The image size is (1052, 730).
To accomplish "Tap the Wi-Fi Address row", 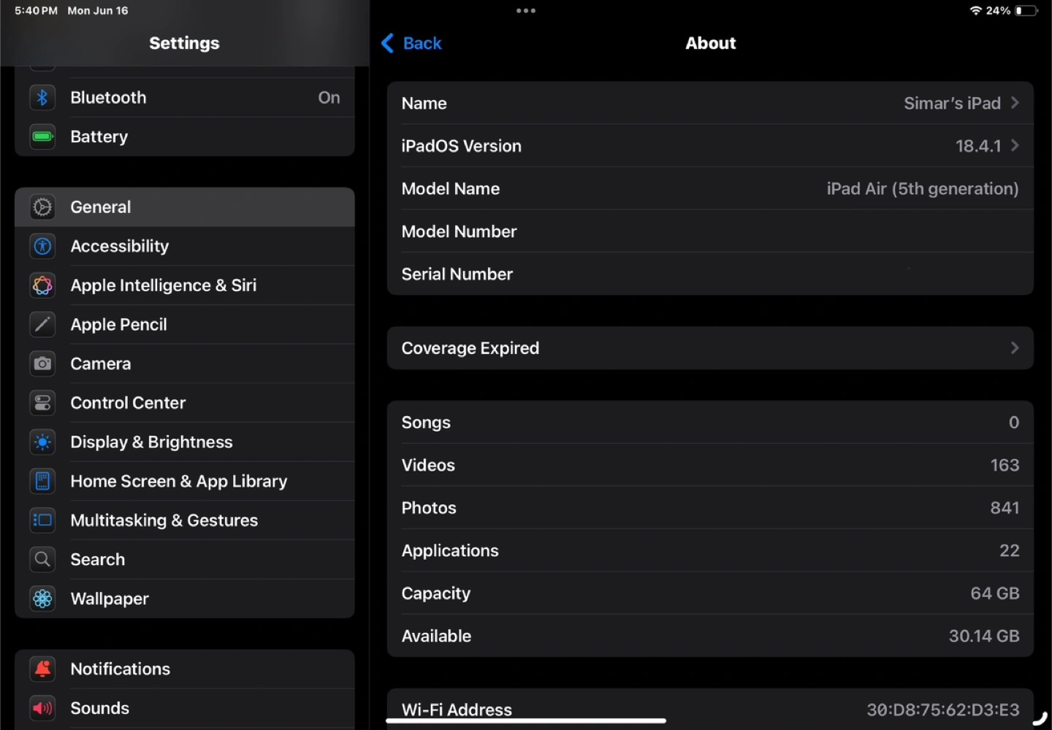I will point(710,709).
